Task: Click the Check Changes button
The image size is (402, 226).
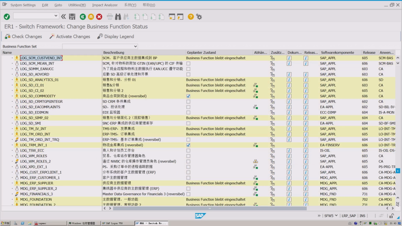Action: (x=23, y=36)
